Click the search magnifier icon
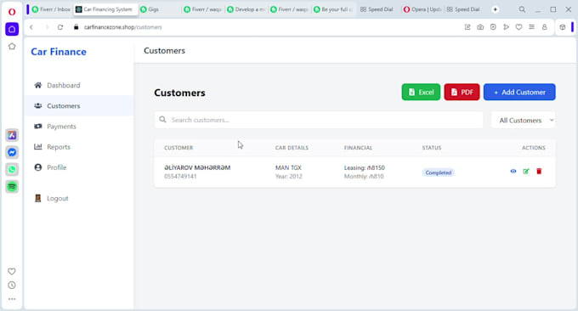 point(162,120)
